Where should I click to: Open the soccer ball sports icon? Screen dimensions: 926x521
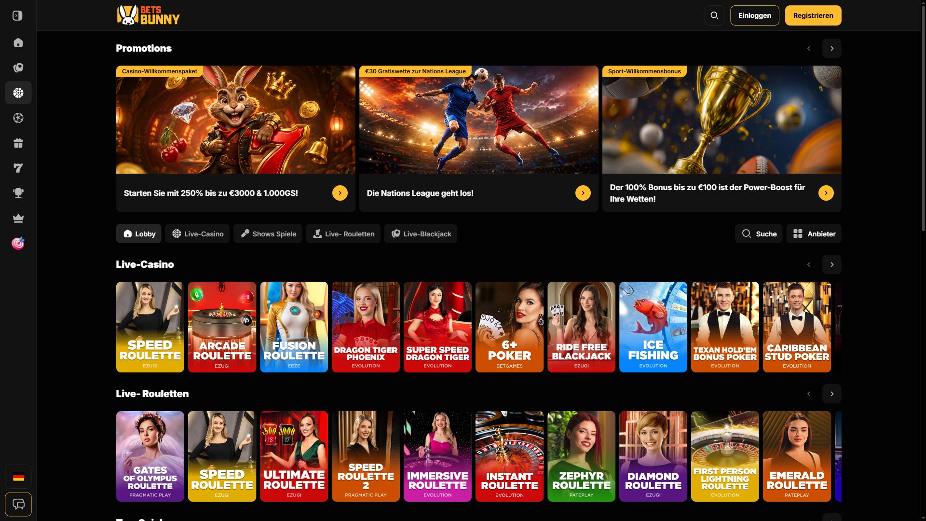[x=18, y=118]
